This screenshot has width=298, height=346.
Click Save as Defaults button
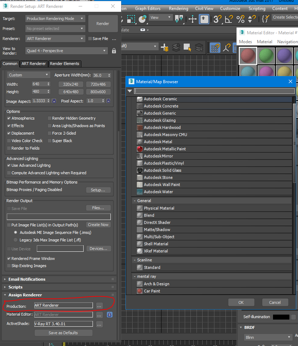click(63, 333)
